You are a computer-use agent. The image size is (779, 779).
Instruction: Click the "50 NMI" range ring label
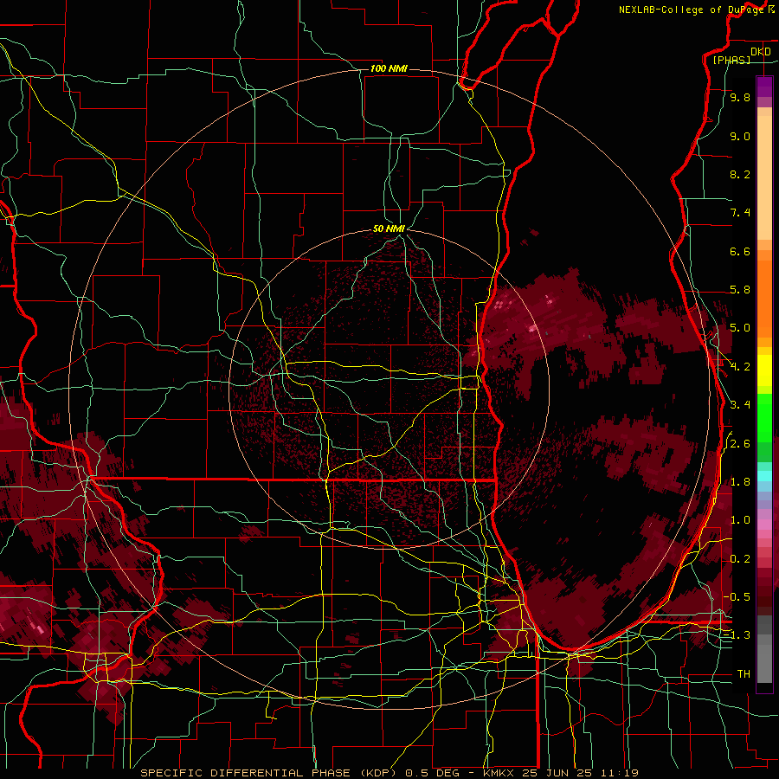pos(389,229)
